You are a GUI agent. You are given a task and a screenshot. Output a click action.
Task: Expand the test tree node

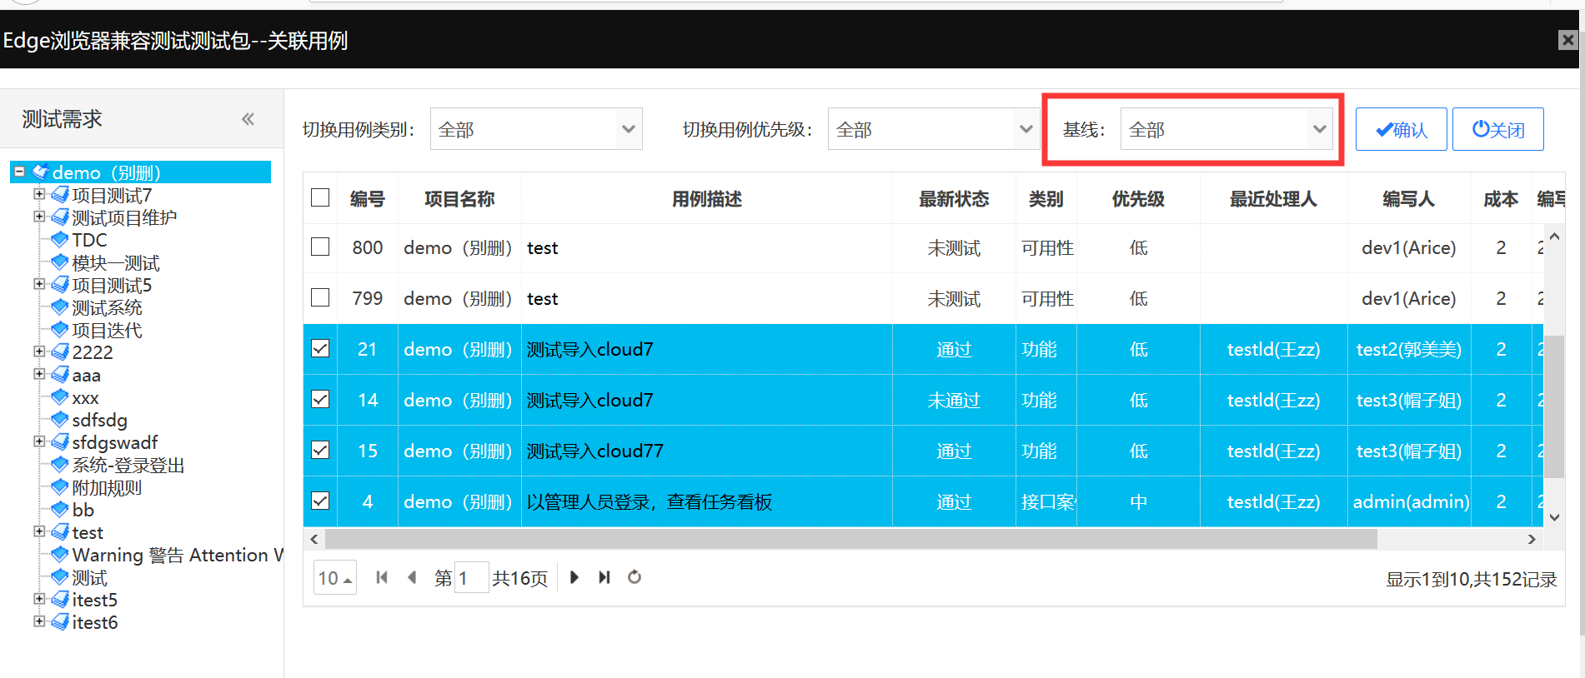click(39, 531)
